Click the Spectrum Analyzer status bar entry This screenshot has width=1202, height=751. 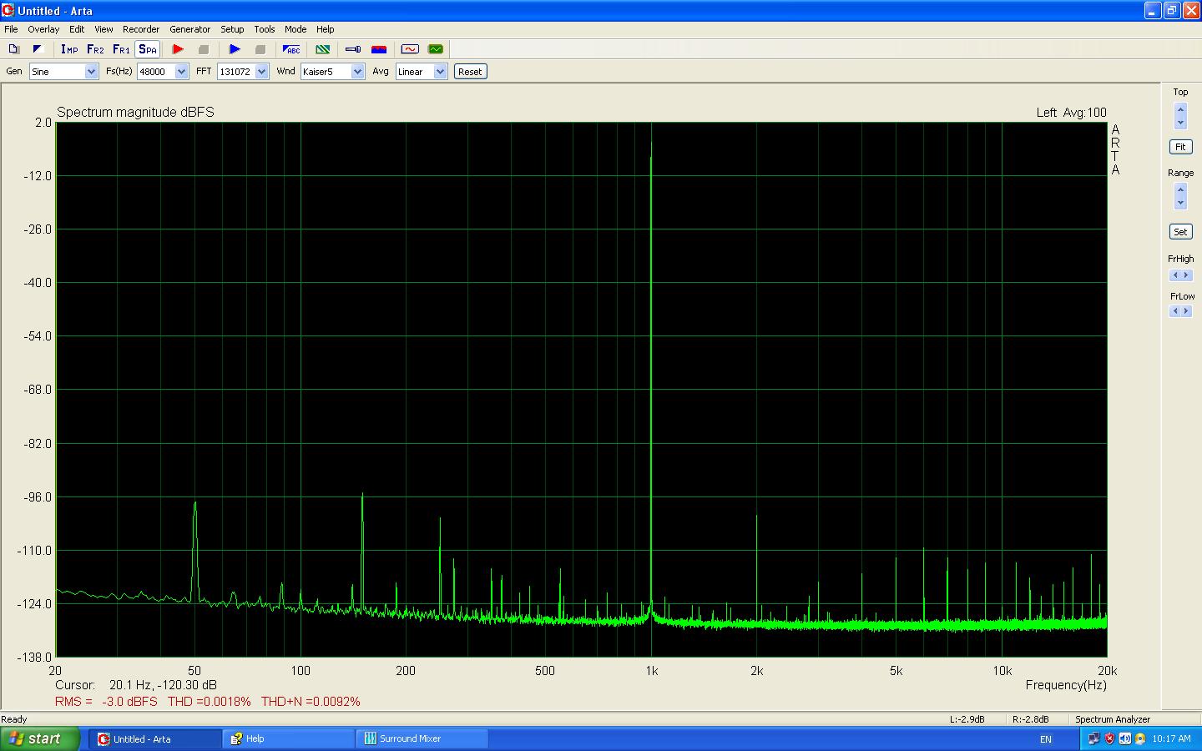(x=1113, y=719)
